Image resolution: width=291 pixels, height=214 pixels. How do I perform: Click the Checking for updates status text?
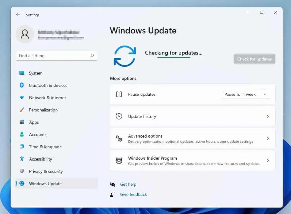[x=174, y=53]
